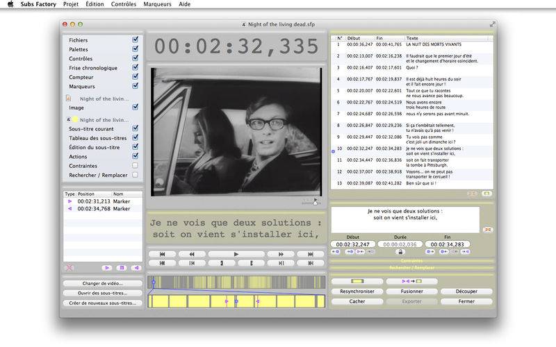Start video playback with the play button
556x347 pixels.
[x=236, y=254]
